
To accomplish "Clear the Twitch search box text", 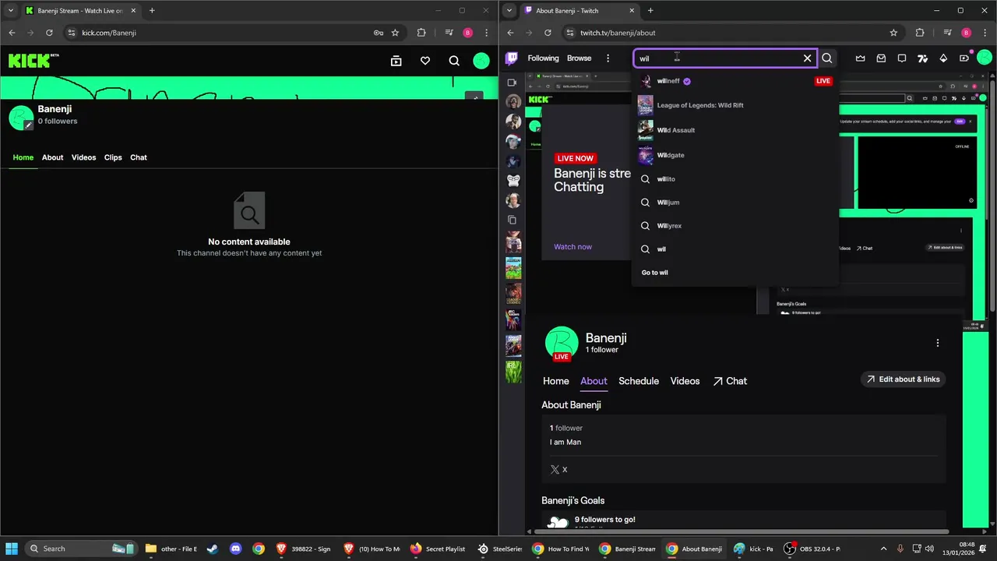I will click(x=807, y=58).
